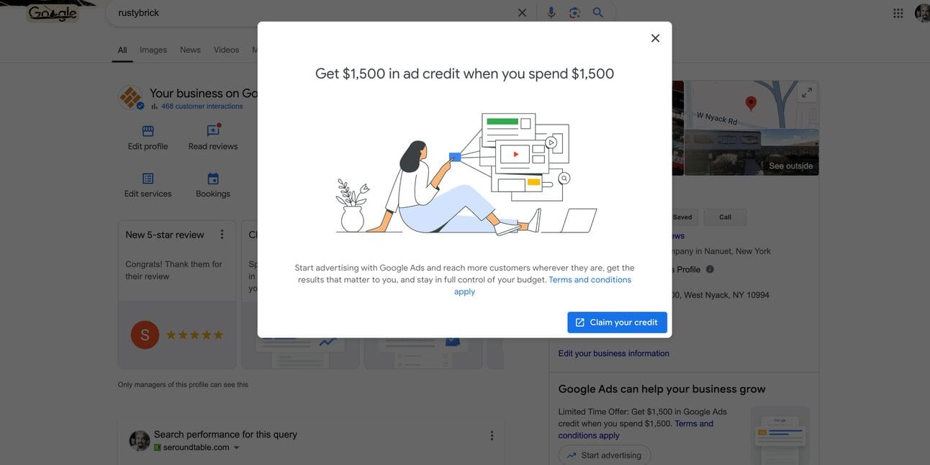Close the ad credit popup dialog
The height and width of the screenshot is (465, 930).
coord(655,38)
